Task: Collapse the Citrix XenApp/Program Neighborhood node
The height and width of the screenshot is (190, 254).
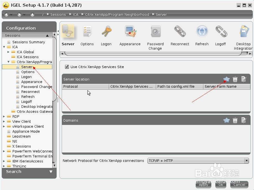Action: click(8, 62)
